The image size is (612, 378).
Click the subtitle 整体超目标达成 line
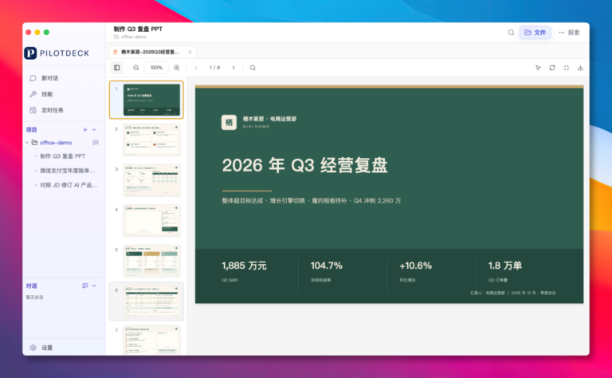click(311, 201)
